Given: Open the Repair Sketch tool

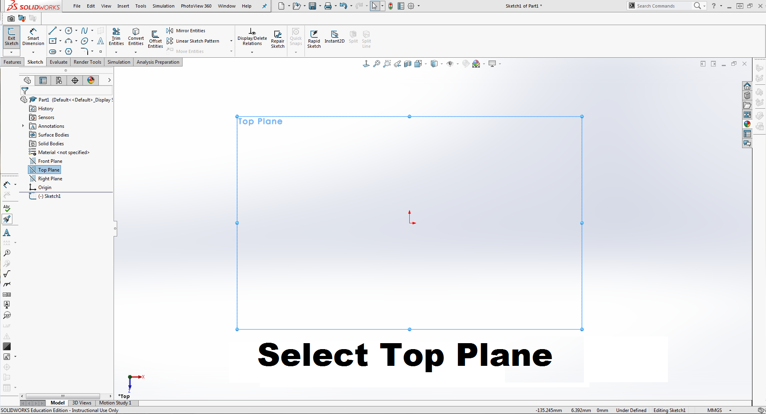Looking at the screenshot, I should pos(278,39).
